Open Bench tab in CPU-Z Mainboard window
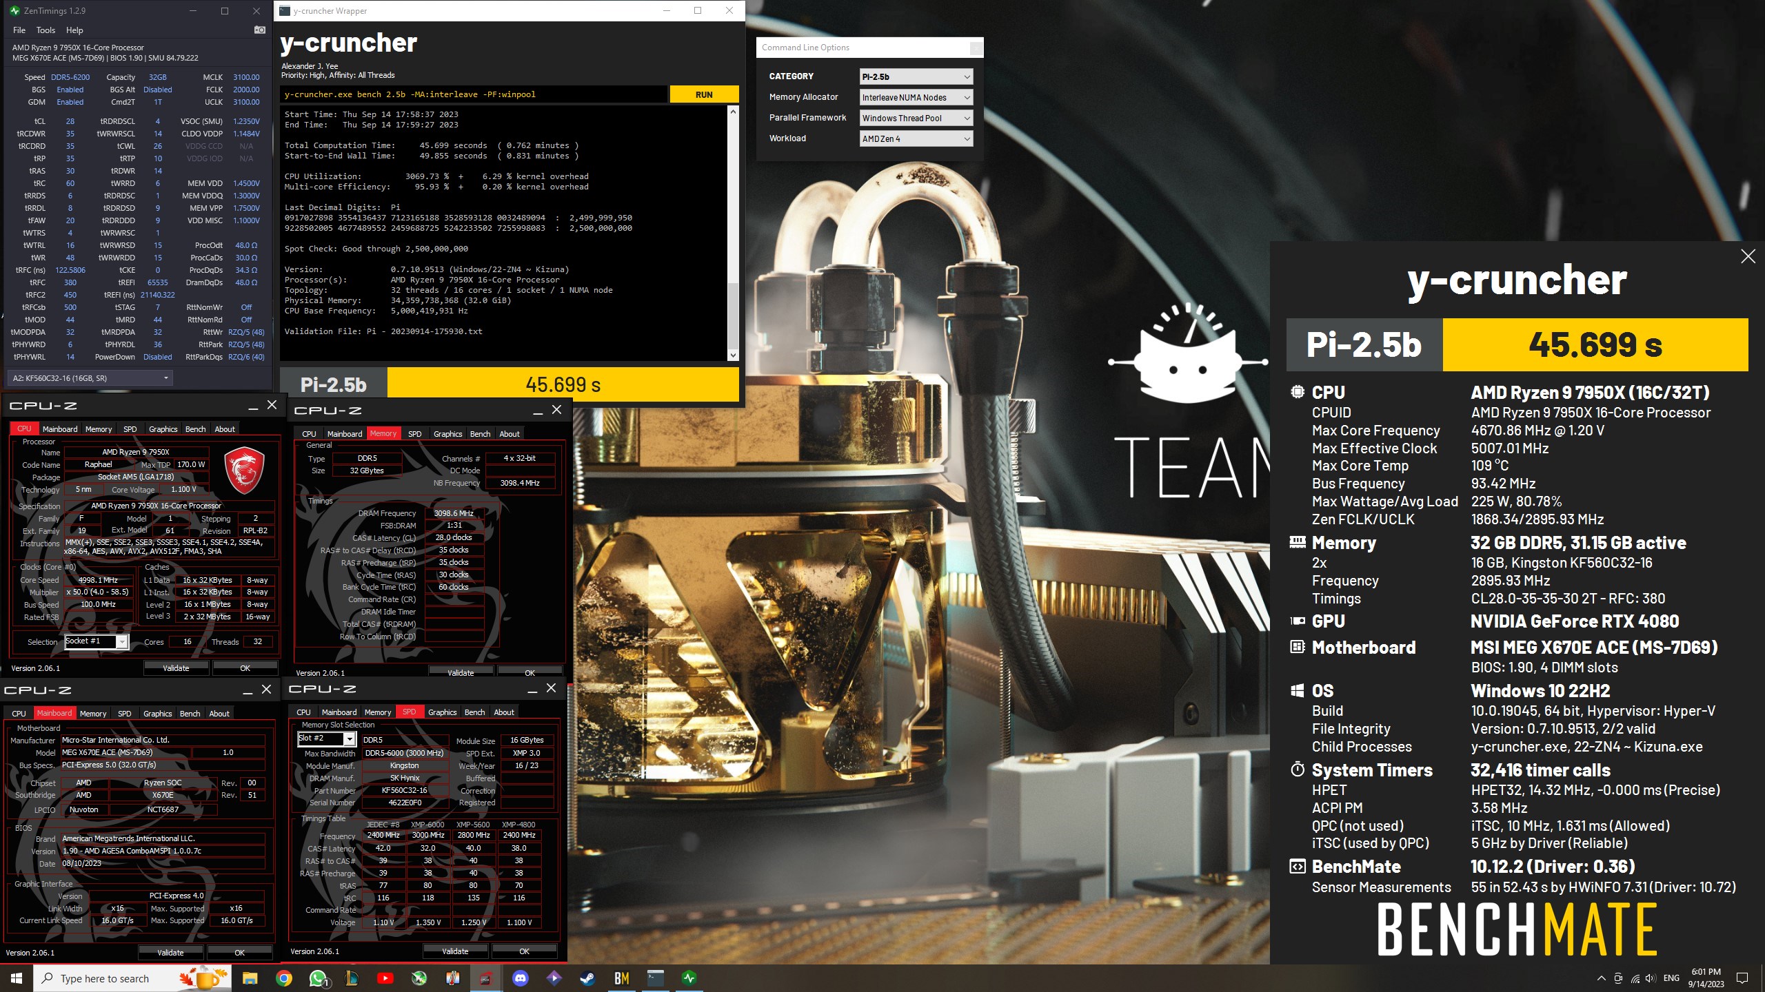This screenshot has height=992, width=1765. pos(190,713)
